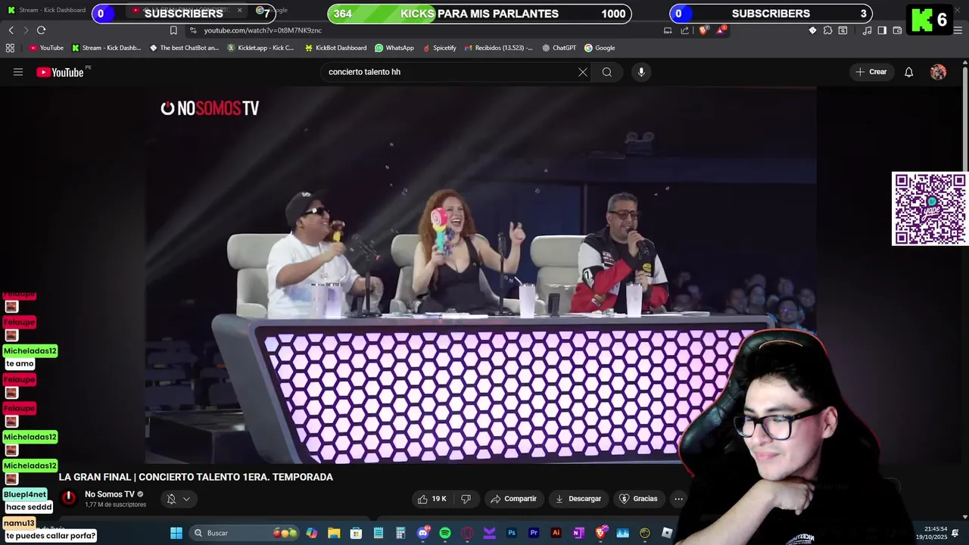This screenshot has height=545, width=969.
Task: Download the video with Descargar
Action: 578,499
